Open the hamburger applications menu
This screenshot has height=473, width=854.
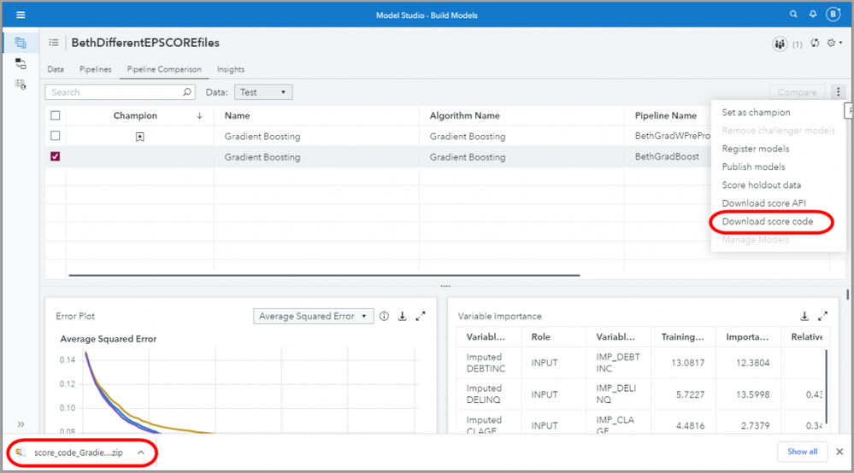[21, 15]
